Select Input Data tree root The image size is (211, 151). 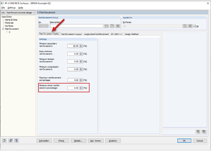point(6,17)
